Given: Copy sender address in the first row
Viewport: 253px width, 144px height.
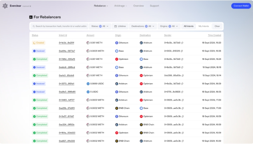Looking at the screenshot, I should pos(182,43).
